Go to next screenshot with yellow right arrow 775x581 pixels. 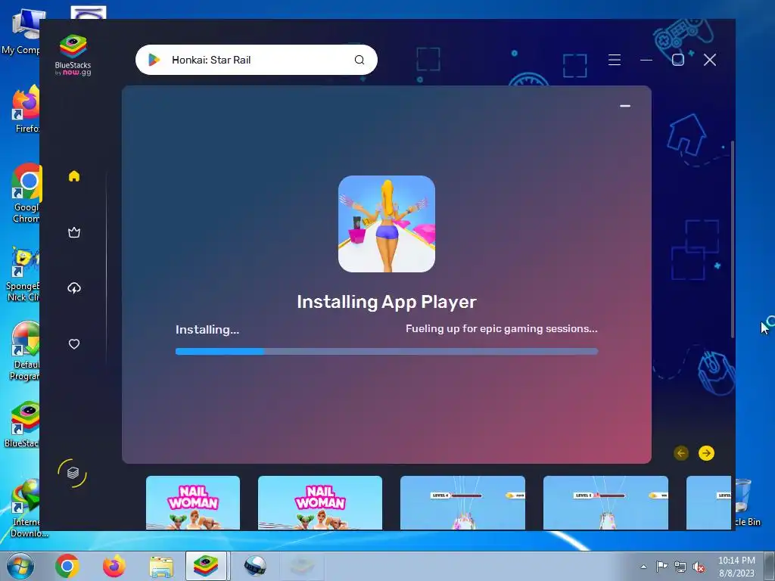706,453
